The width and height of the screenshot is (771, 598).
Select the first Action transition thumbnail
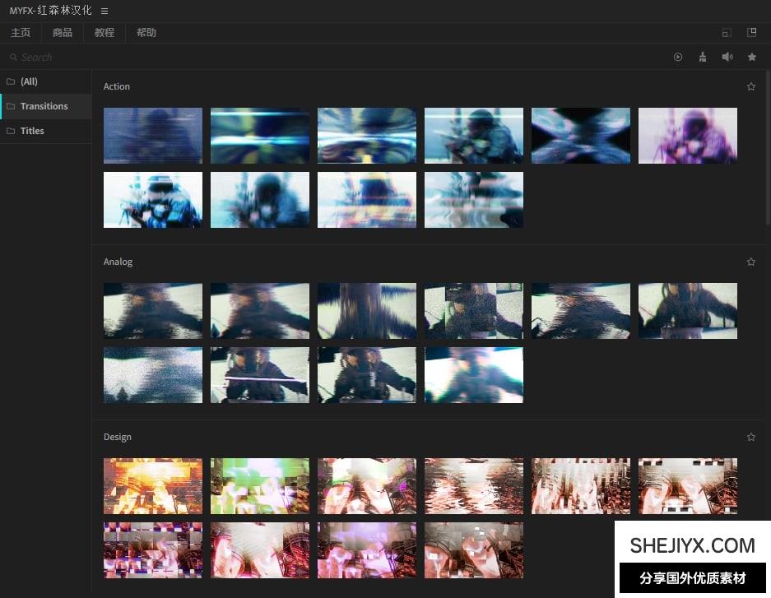153,136
